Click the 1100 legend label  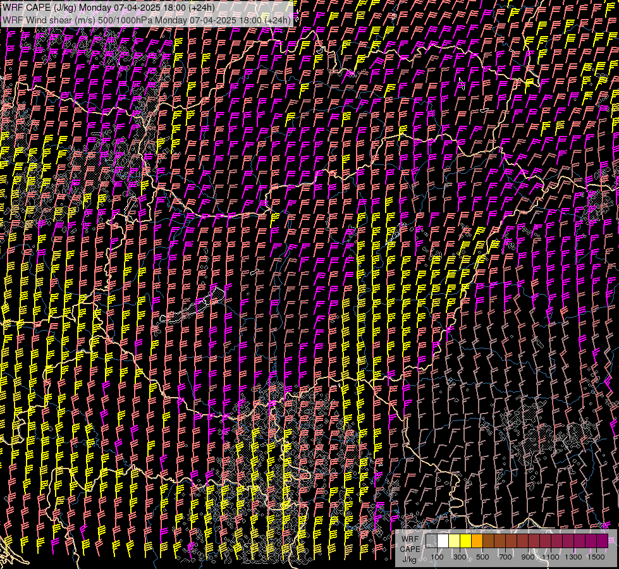pyautogui.click(x=551, y=557)
